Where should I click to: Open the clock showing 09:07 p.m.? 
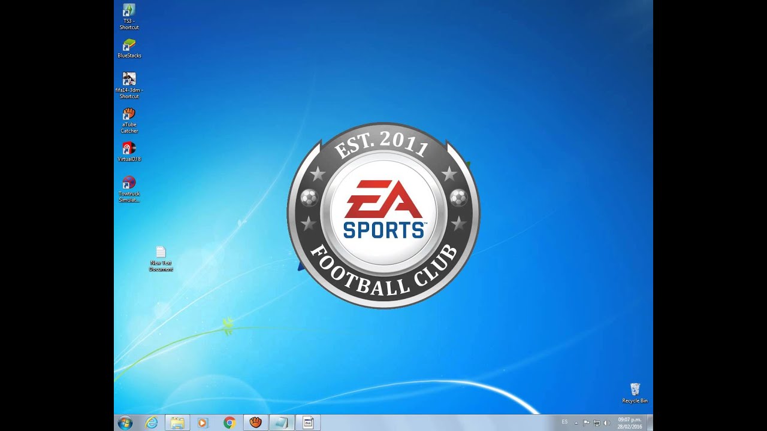[630, 423]
